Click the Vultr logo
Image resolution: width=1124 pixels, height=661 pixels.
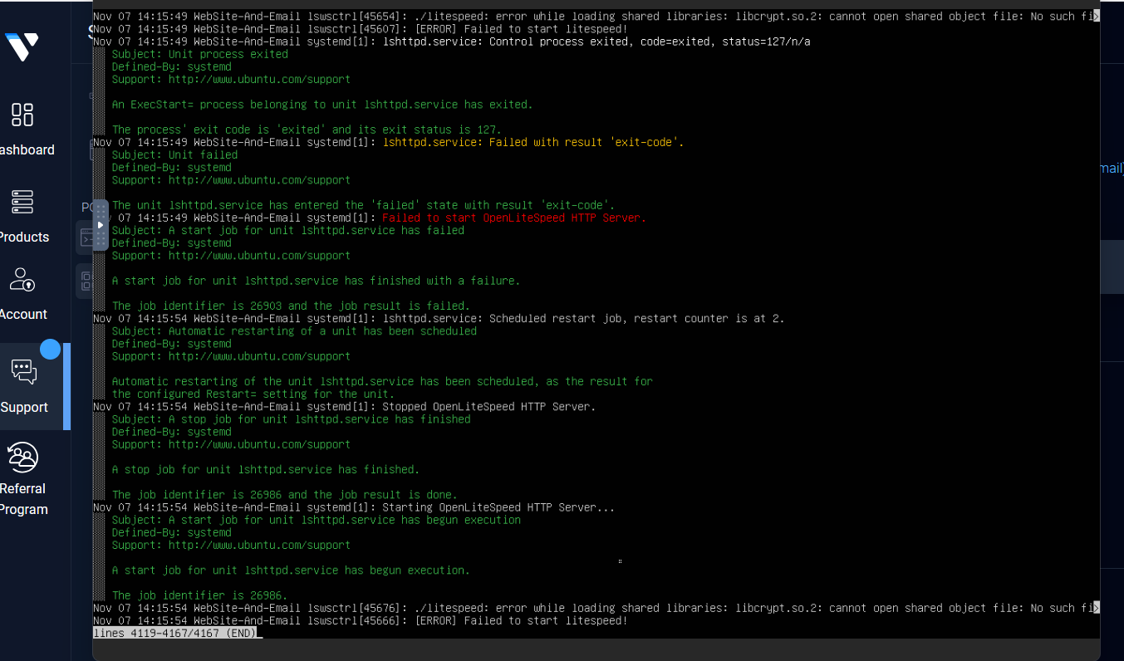[x=22, y=47]
